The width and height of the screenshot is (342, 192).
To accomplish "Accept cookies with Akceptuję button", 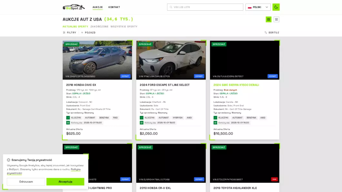I will point(65,182).
